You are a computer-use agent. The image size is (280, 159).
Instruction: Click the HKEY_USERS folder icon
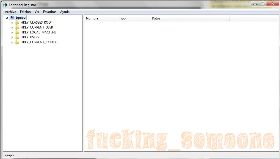pos(17,37)
